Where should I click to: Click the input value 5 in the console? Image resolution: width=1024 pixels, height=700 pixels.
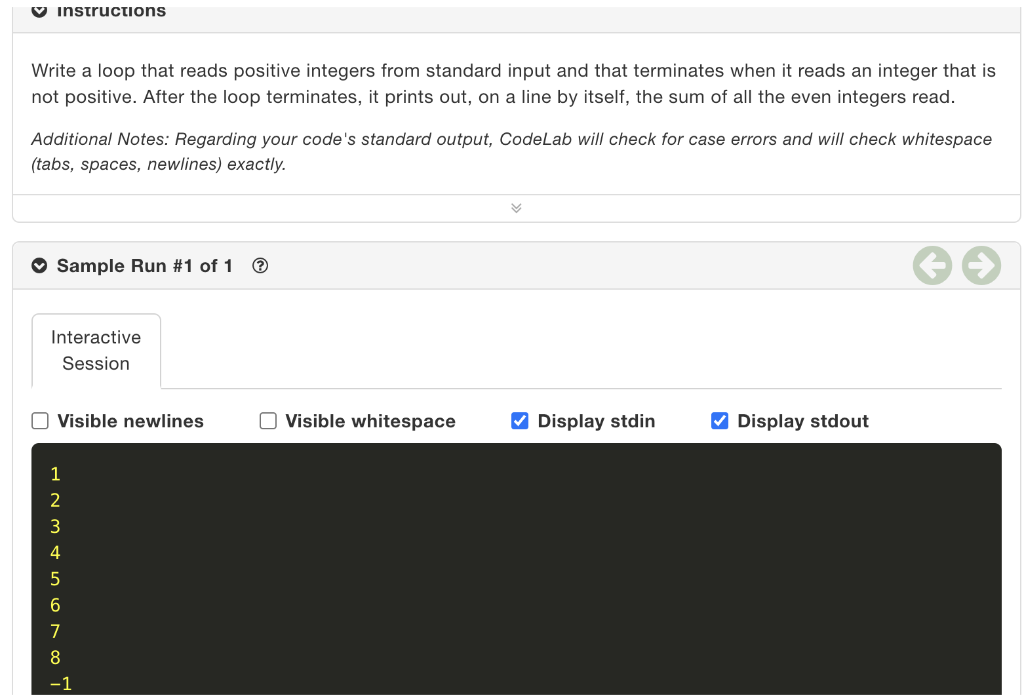(x=55, y=579)
